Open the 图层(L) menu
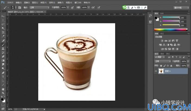This screenshot has height=111, width=191. point(35,2)
